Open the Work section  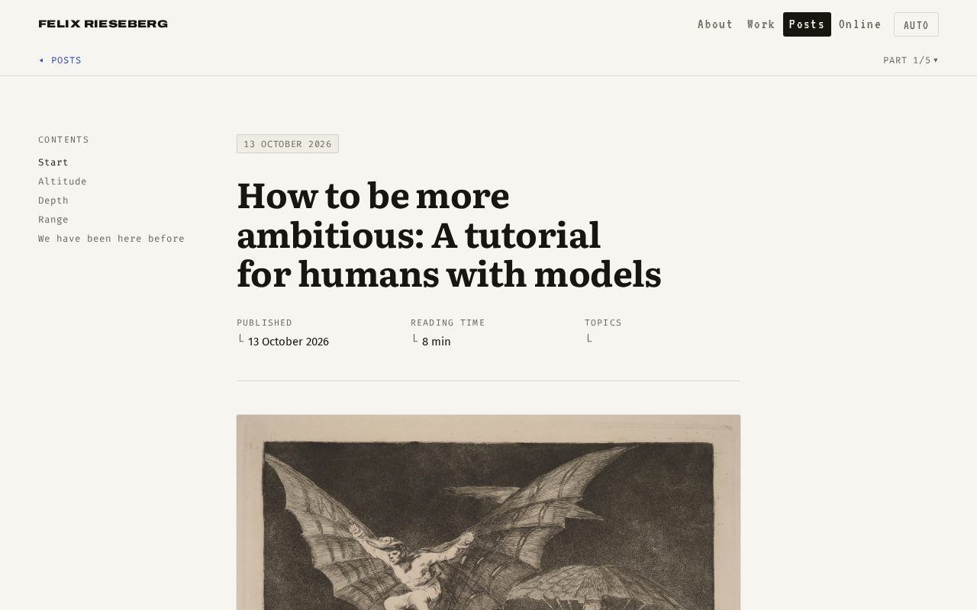(x=761, y=24)
